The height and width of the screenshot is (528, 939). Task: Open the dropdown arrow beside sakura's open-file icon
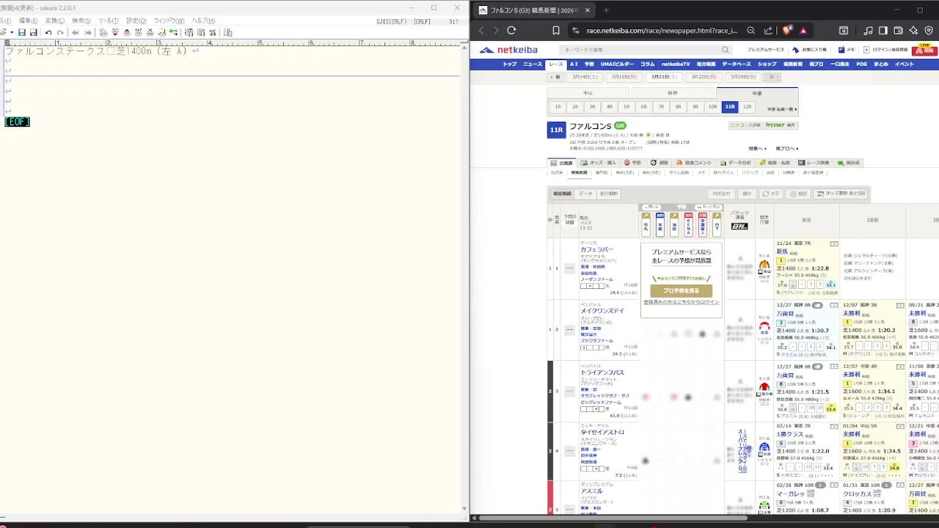[12, 32]
